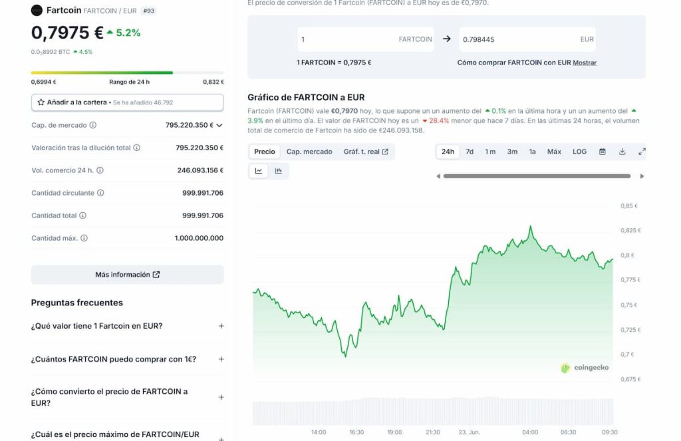This screenshot has height=441, width=681.
Task: Click the 5.2% price change indicator
Action: point(124,33)
